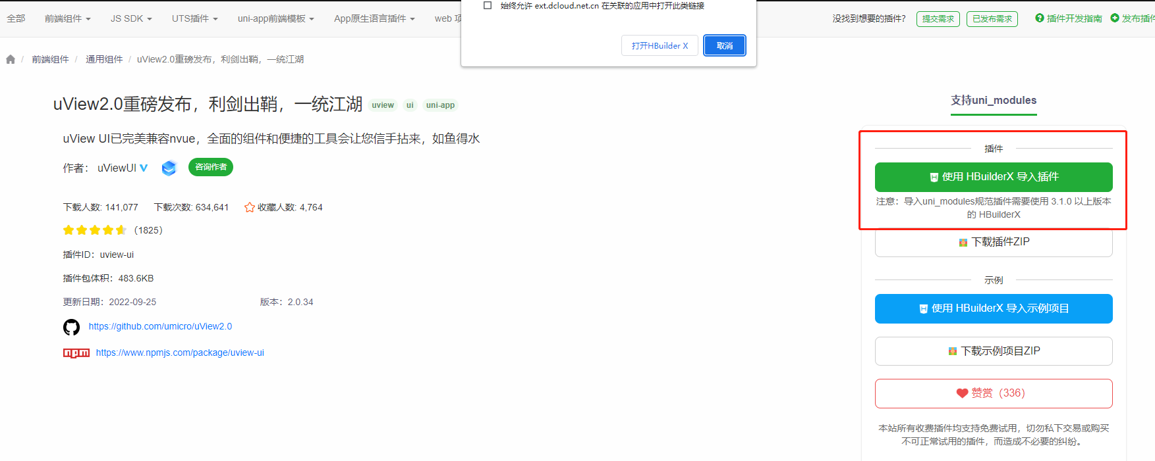This screenshot has height=461, width=1155.
Task: Click the 下载次数: 634,641 text
Action: pyautogui.click(x=191, y=207)
